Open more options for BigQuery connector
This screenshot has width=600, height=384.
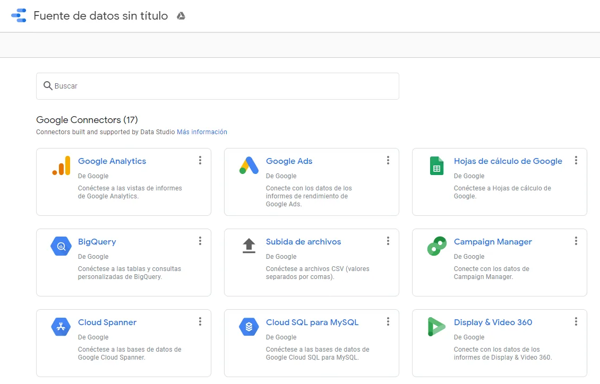coord(200,241)
